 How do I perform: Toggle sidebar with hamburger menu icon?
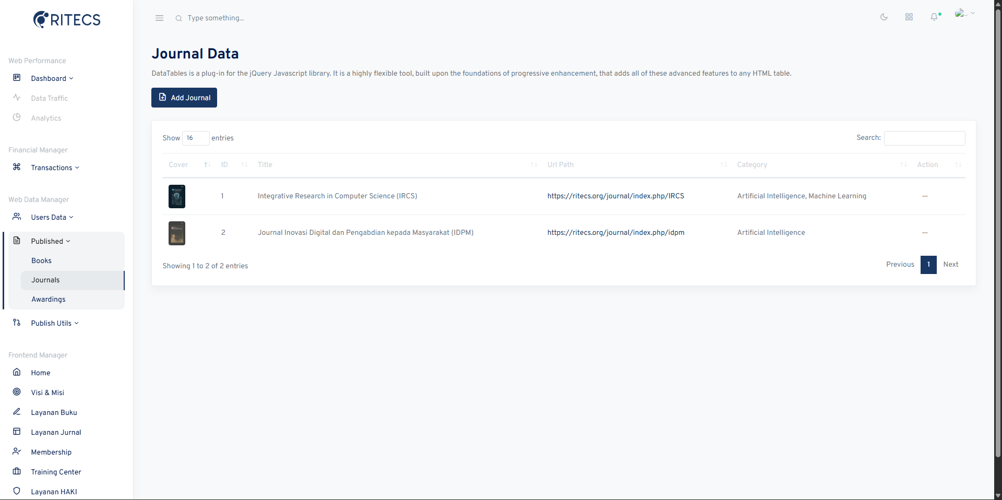click(159, 18)
